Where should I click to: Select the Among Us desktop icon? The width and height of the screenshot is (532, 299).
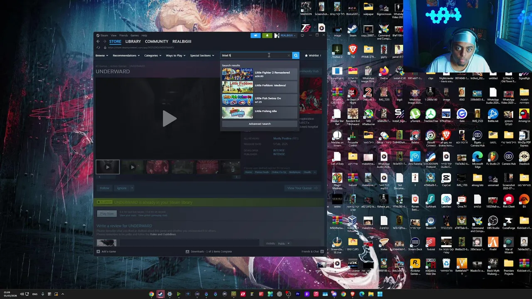(x=524, y=115)
